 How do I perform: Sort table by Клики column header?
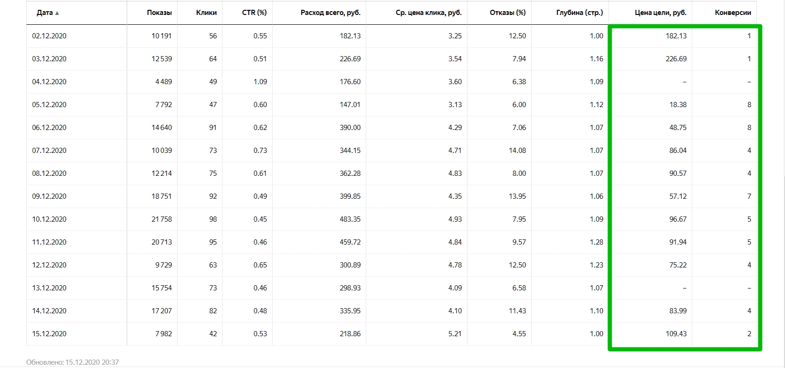(206, 13)
